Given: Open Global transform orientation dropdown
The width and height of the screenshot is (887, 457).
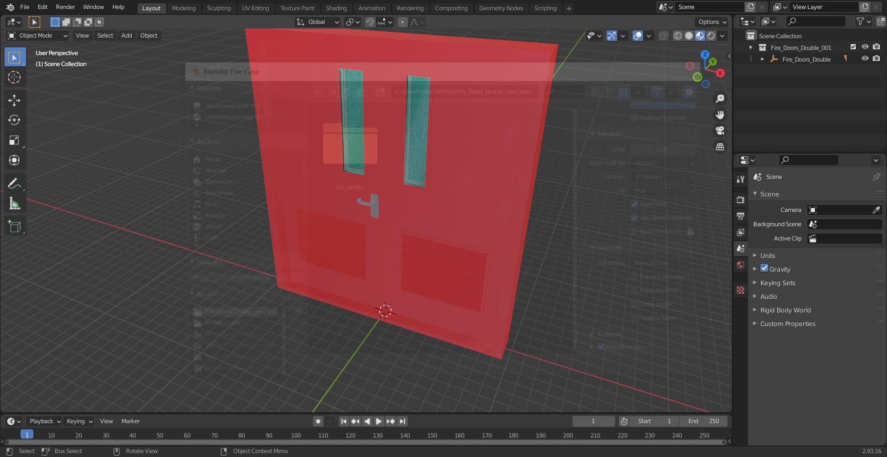Looking at the screenshot, I should [318, 22].
